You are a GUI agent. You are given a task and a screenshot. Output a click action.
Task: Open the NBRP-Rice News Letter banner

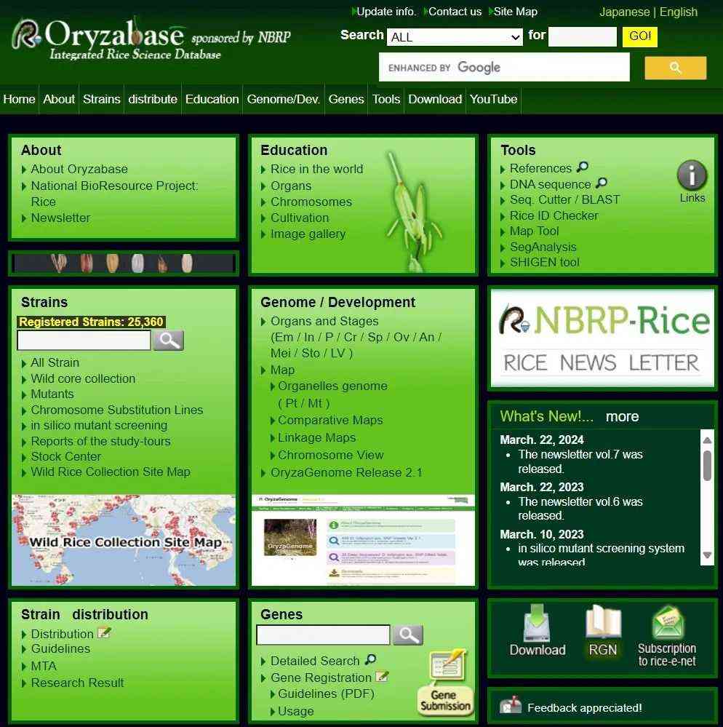pos(602,338)
